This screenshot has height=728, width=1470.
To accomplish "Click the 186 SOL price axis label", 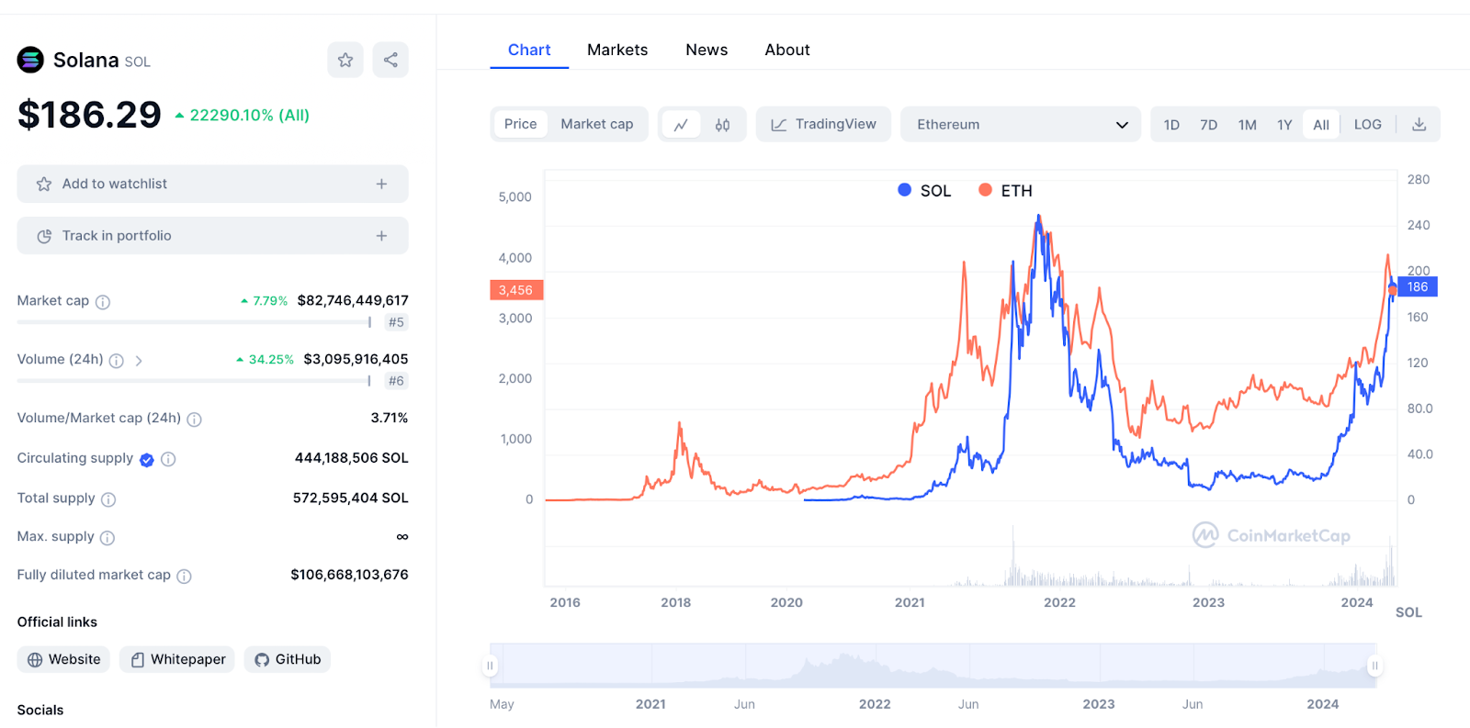I will tap(1418, 287).
